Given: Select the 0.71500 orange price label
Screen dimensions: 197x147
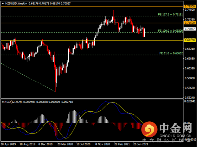Looking at the screenshot, I should pos(190,23).
